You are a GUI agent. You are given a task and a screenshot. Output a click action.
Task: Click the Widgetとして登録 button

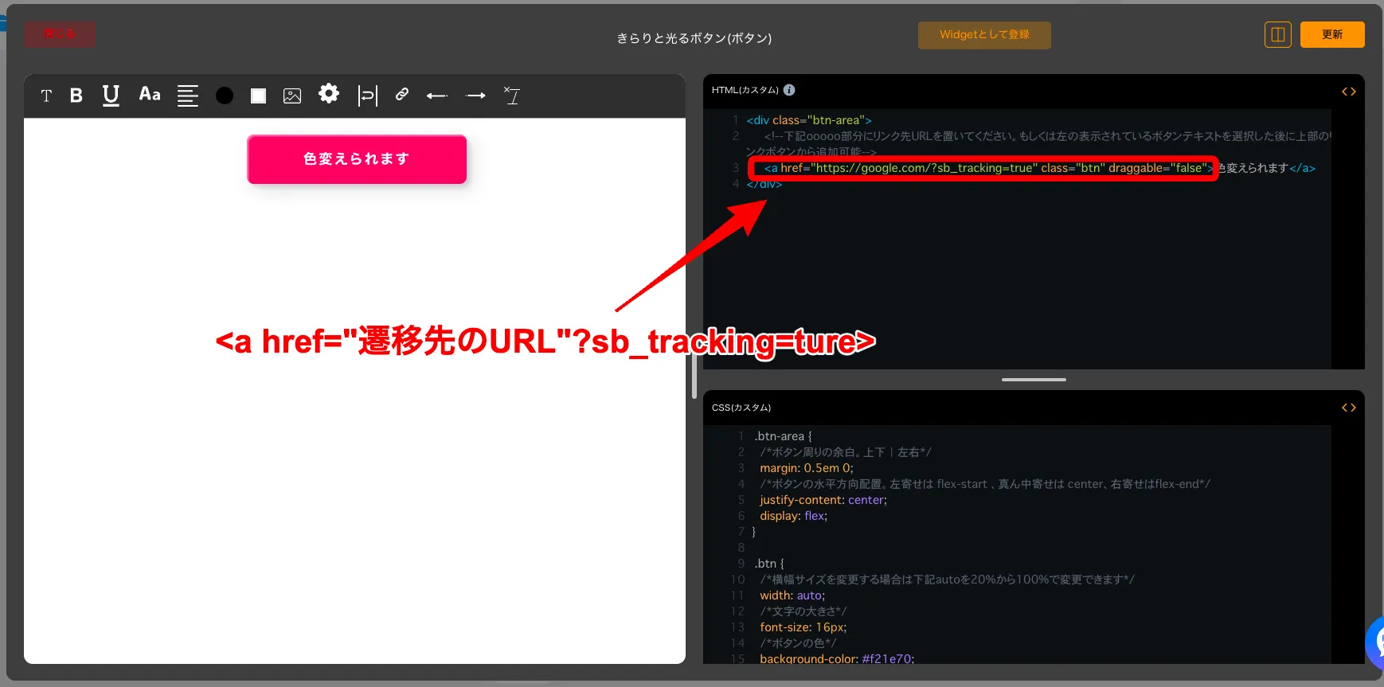click(984, 35)
